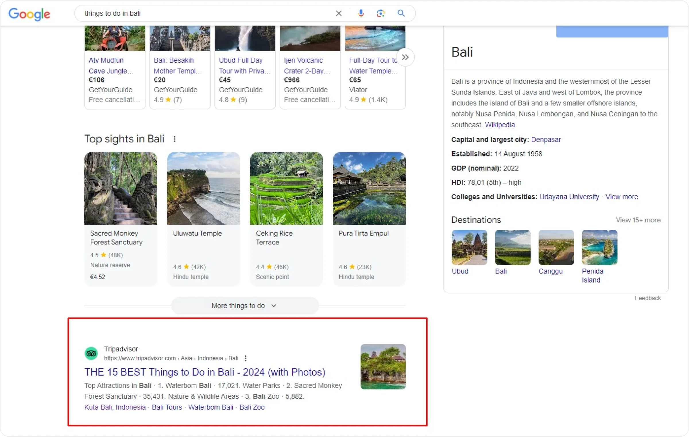Open Canggu destination thumbnail
This screenshot has height=437, width=689.
pyautogui.click(x=556, y=247)
